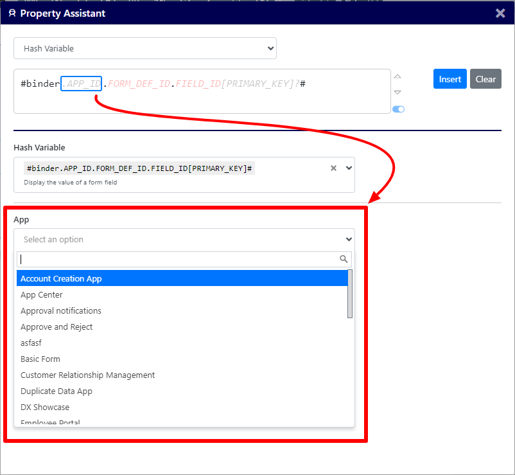Click the magnifier icon in the App search
This screenshot has width=515, height=475.
(x=344, y=259)
